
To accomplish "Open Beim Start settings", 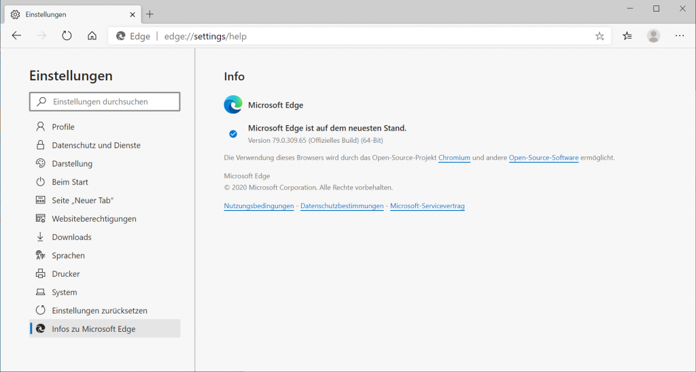I will (105, 182).
